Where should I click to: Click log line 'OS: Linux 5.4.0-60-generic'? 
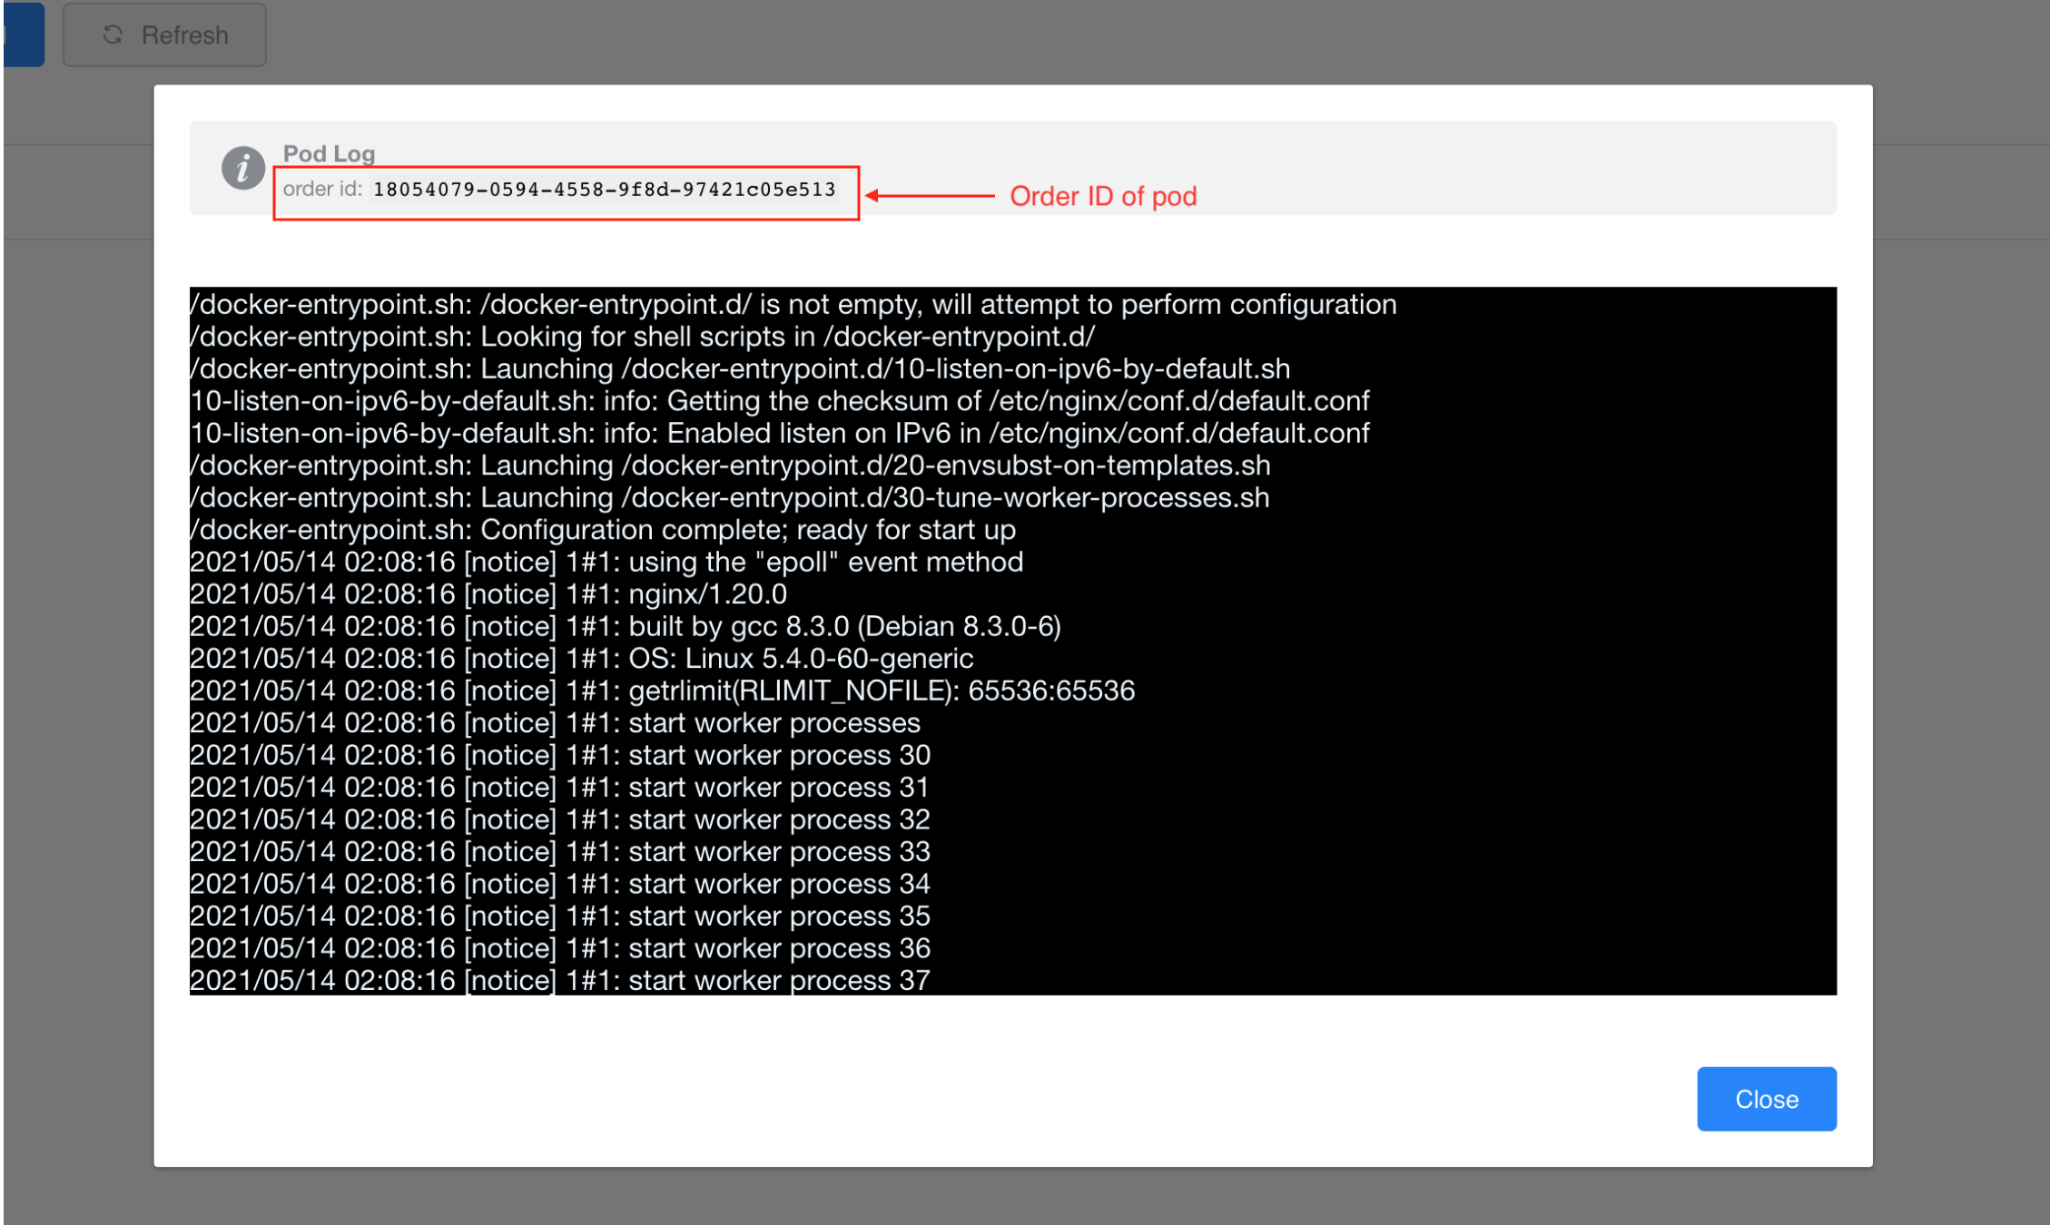581,658
